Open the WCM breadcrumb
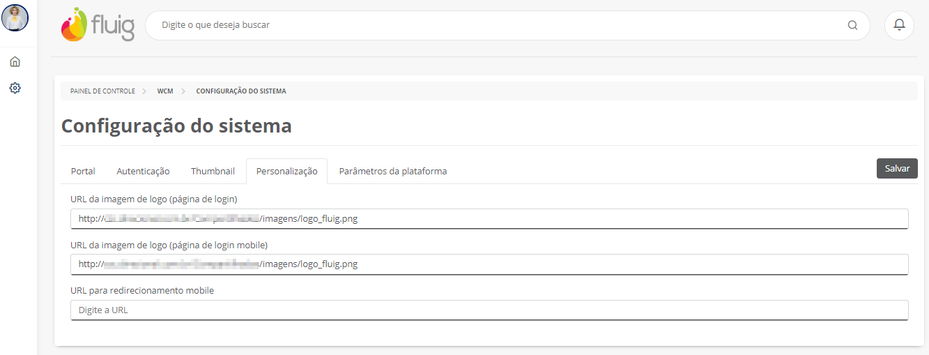929x355 pixels. point(165,91)
